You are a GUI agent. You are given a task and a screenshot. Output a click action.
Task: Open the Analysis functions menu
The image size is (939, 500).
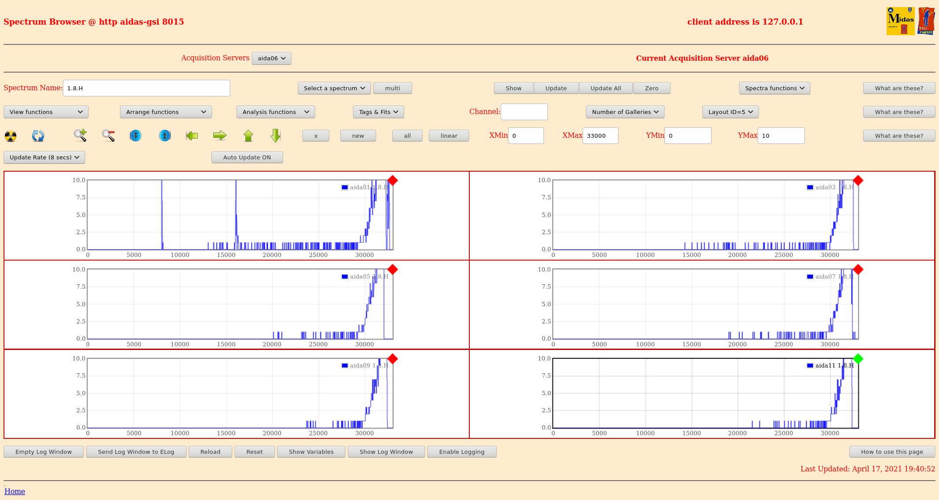pyautogui.click(x=275, y=112)
